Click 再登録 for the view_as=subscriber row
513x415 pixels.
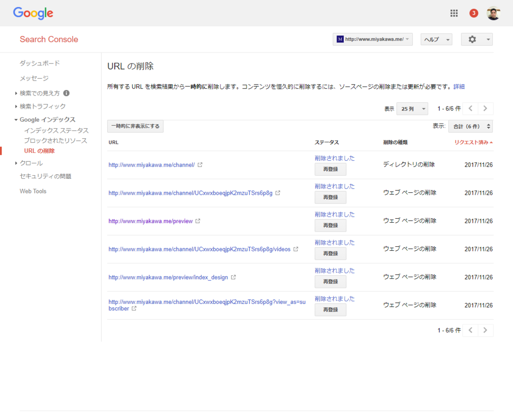331,310
